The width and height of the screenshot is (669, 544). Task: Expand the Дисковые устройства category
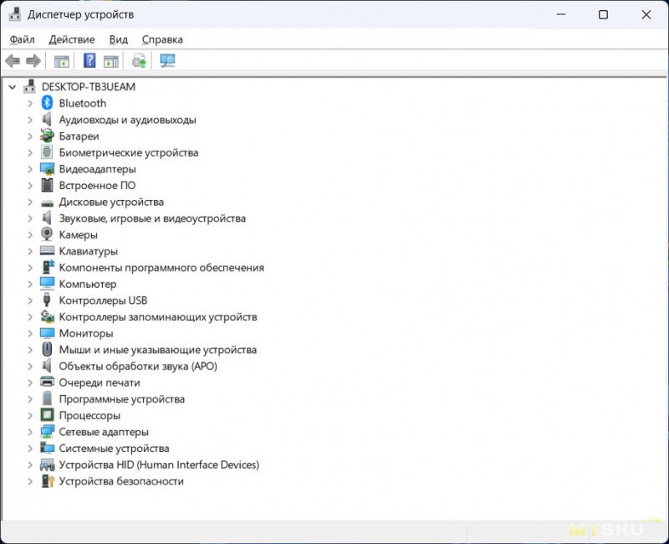[x=30, y=202]
